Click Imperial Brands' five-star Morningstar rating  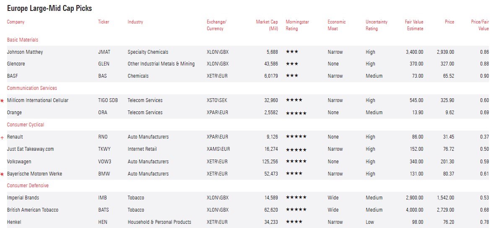(296, 198)
